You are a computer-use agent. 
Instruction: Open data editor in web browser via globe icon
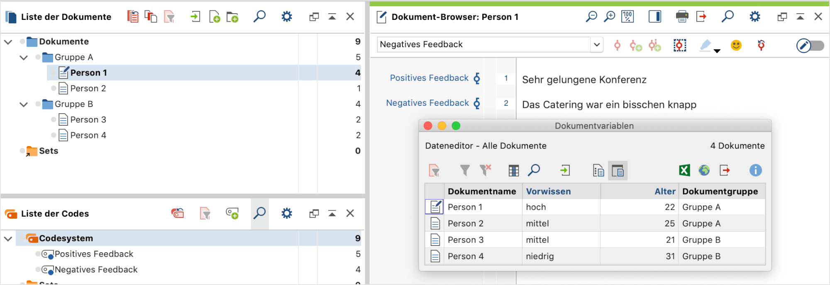pos(704,170)
